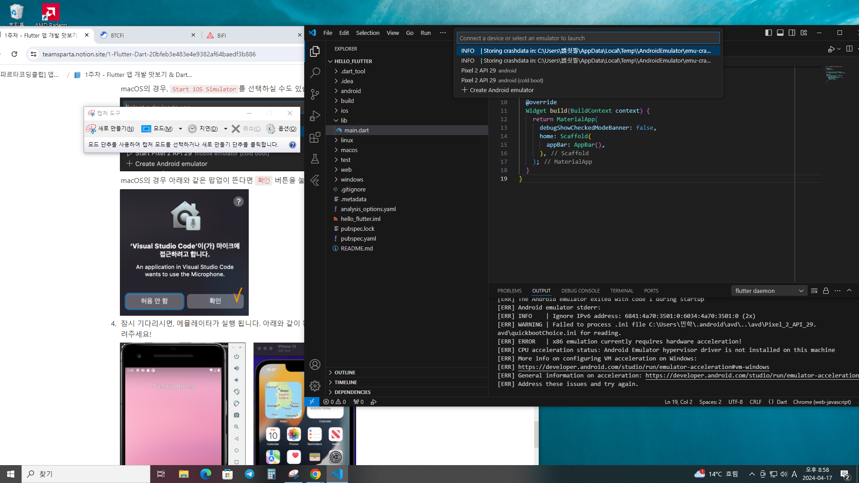Open Source Control view icon
This screenshot has width=859, height=483.
[x=315, y=94]
